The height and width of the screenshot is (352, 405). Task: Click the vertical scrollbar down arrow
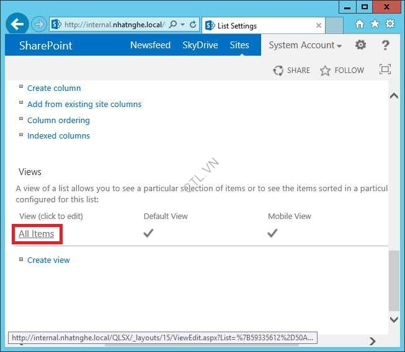tap(393, 319)
